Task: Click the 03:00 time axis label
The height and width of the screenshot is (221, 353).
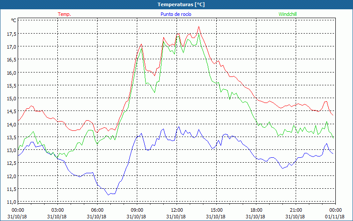Action: coord(58,210)
